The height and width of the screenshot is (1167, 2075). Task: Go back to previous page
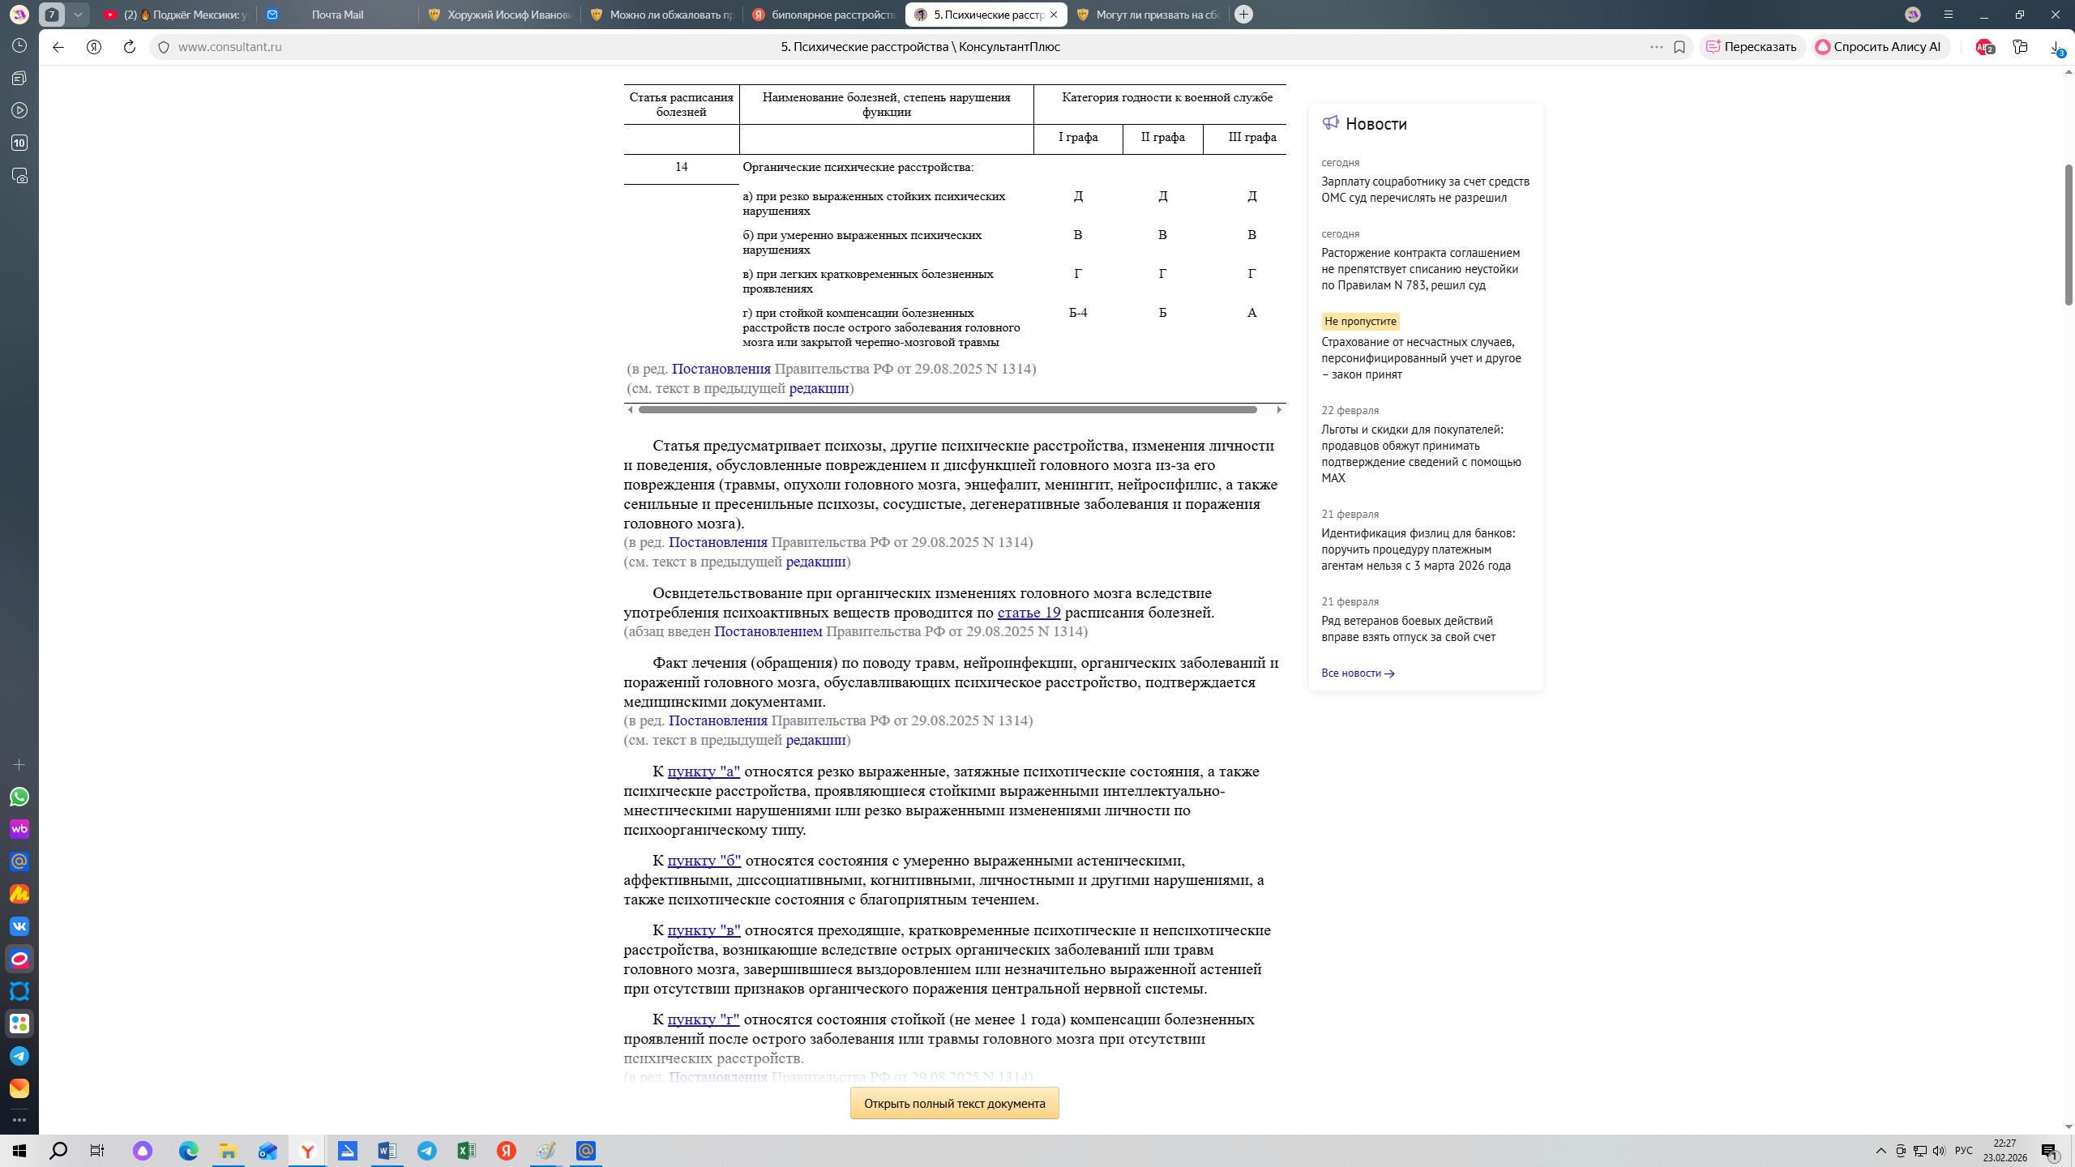58,47
